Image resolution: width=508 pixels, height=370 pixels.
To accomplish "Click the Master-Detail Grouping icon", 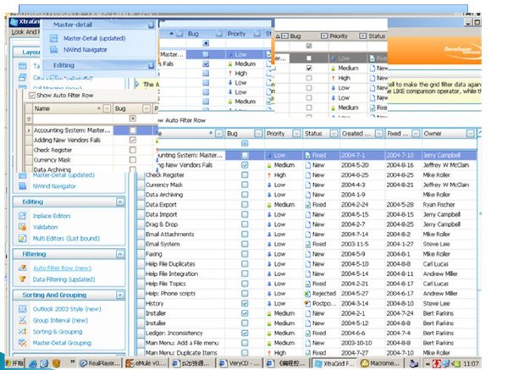I will click(x=22, y=343).
